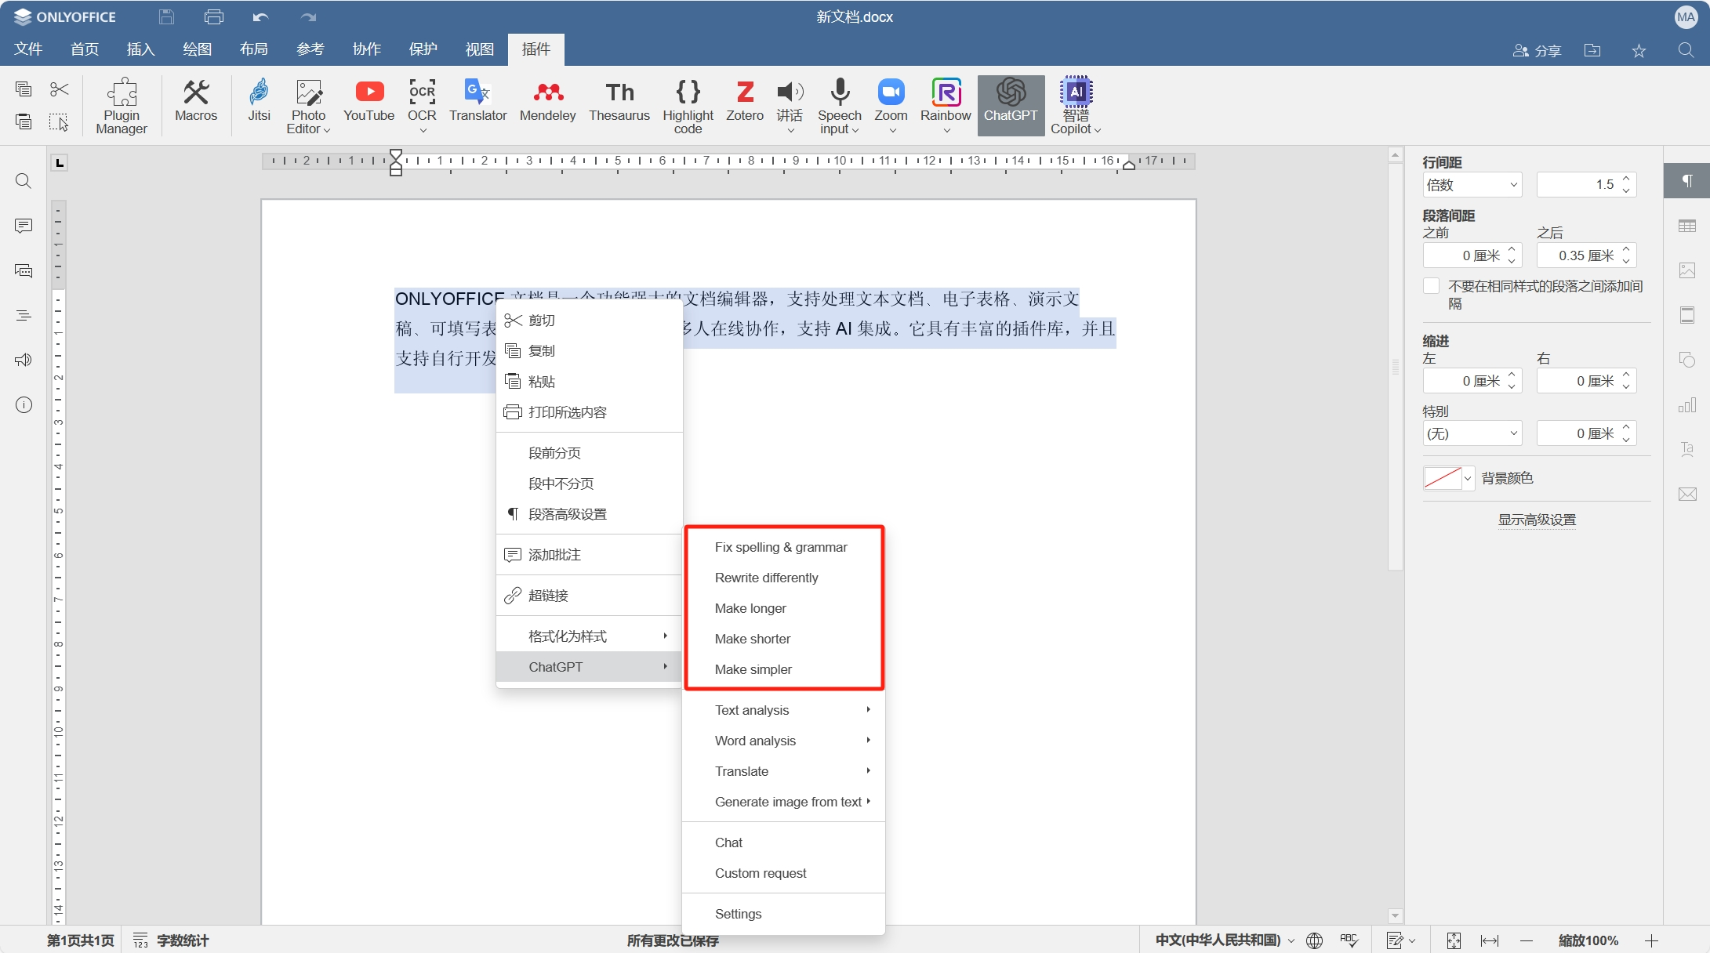The height and width of the screenshot is (953, 1710).
Task: Launch the Jitsi plugin
Action: coord(259,100)
